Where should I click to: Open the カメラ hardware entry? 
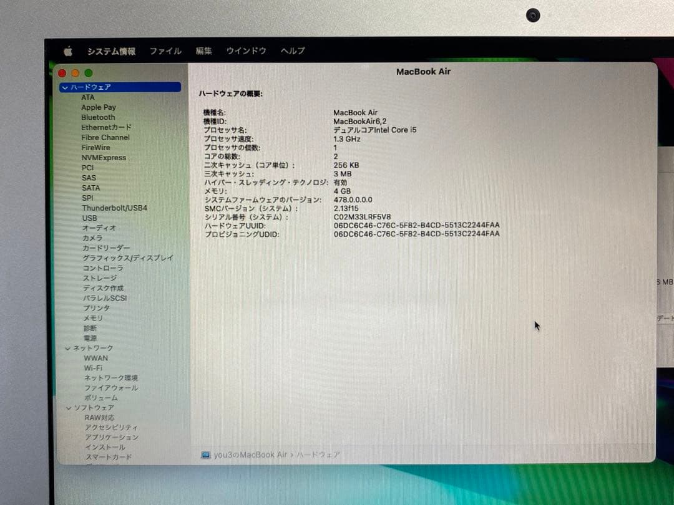tap(92, 238)
